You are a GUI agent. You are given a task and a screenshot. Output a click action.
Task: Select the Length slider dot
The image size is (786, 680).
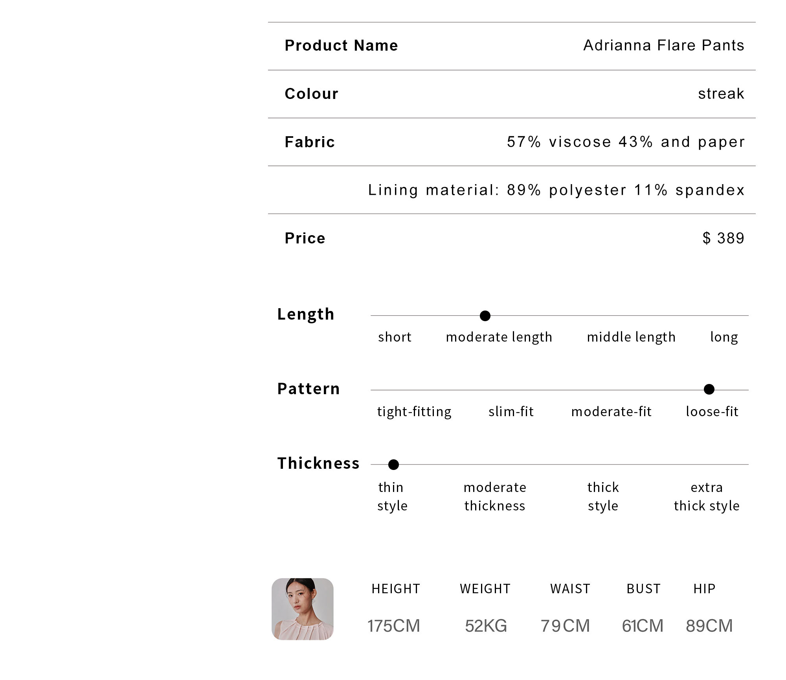[485, 316]
